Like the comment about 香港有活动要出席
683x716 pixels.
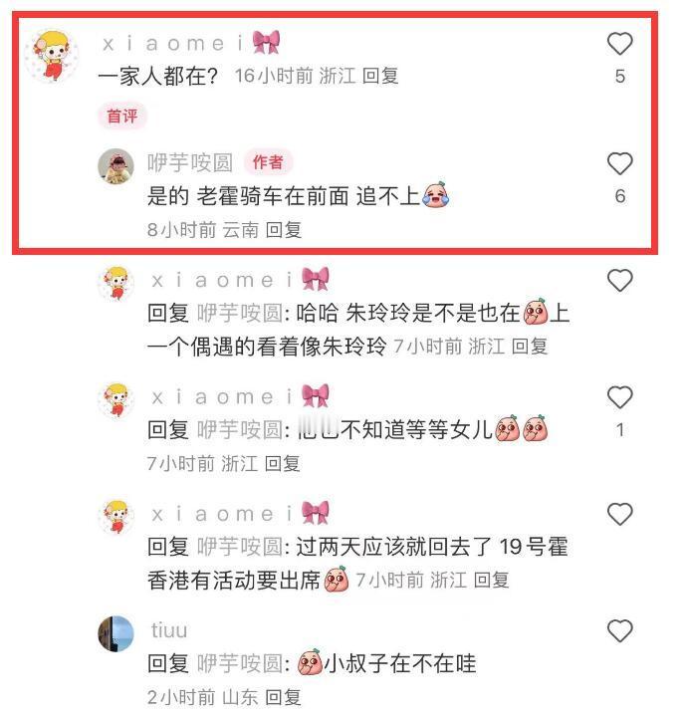(619, 514)
